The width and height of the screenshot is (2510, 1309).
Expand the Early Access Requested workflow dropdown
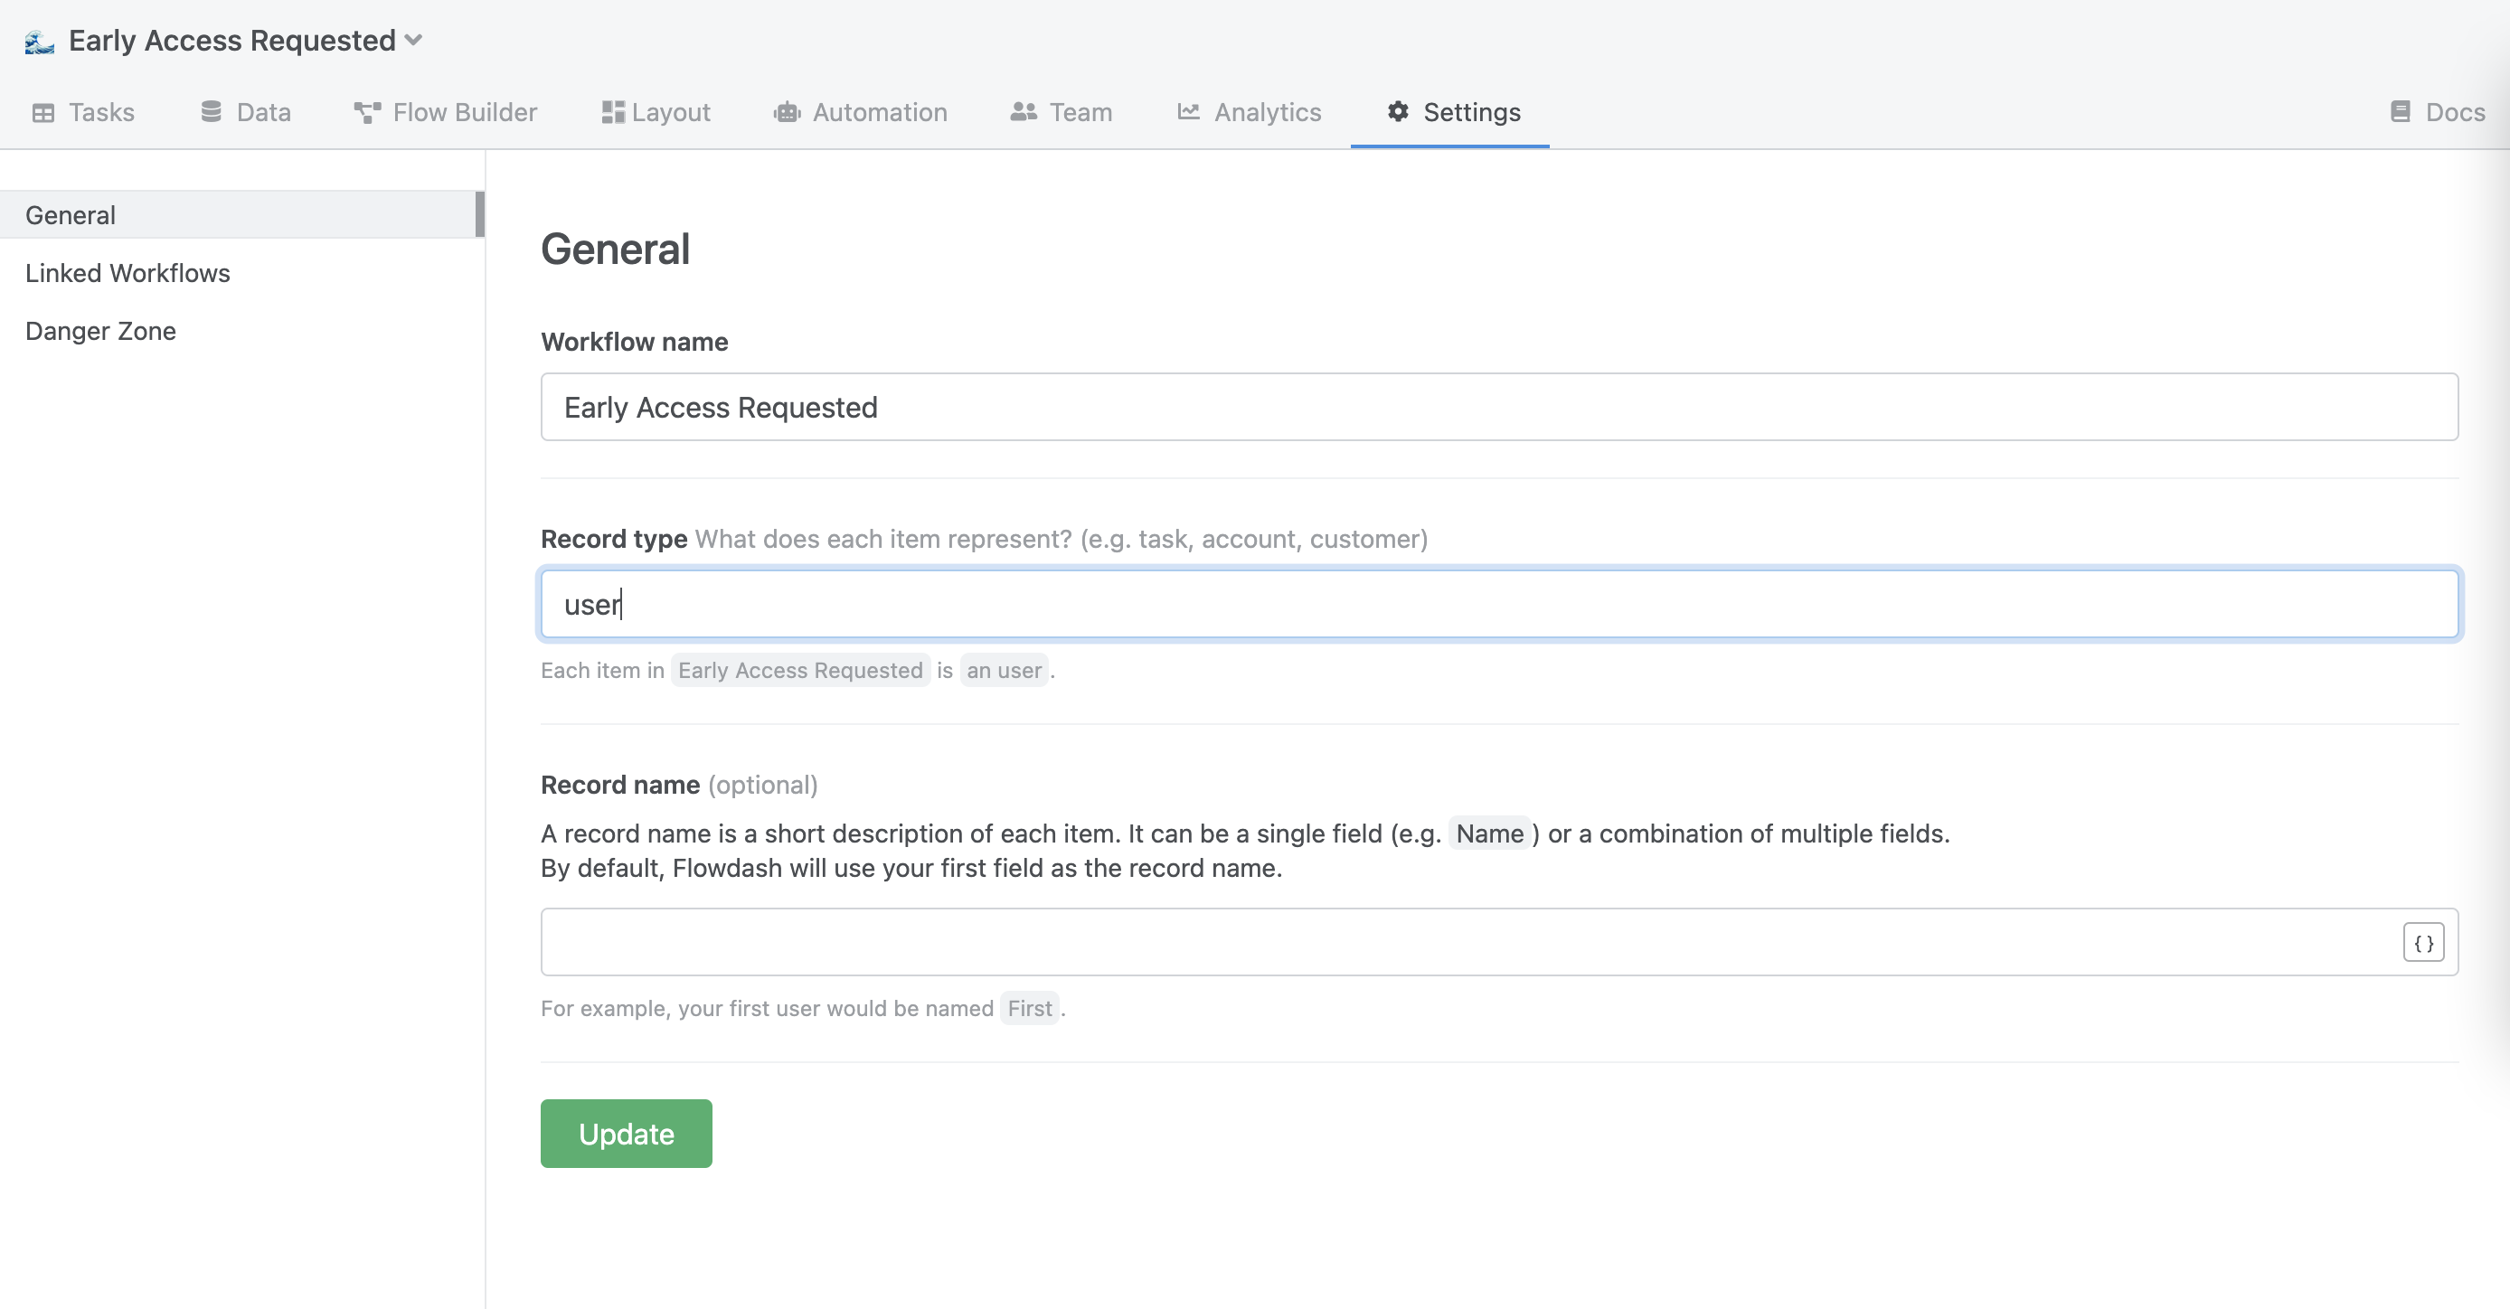414,40
